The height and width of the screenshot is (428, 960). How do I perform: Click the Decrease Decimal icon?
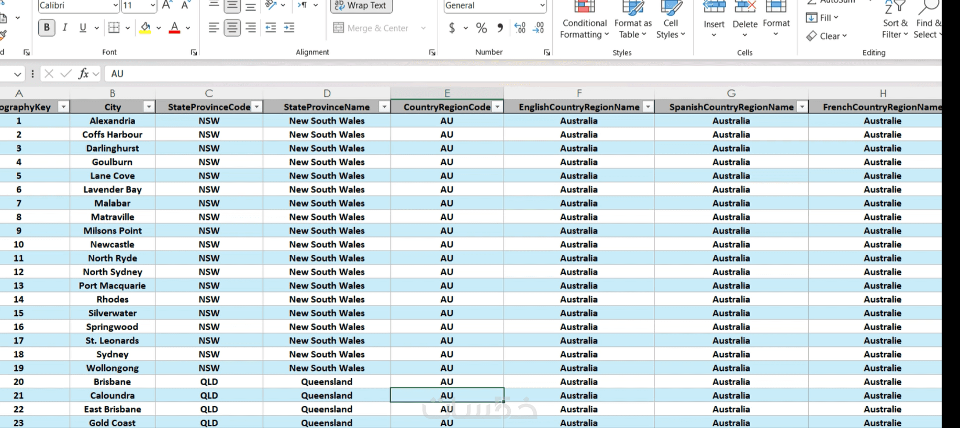point(539,28)
